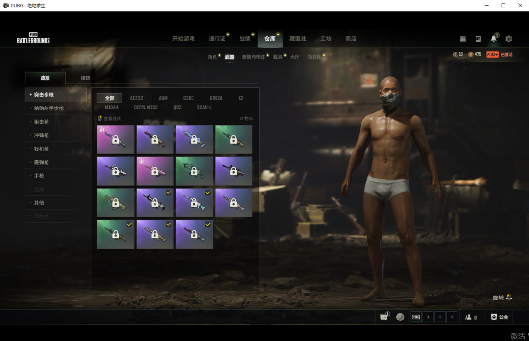
Task: Switch to 角色 sub-tab
Action: pyautogui.click(x=212, y=57)
